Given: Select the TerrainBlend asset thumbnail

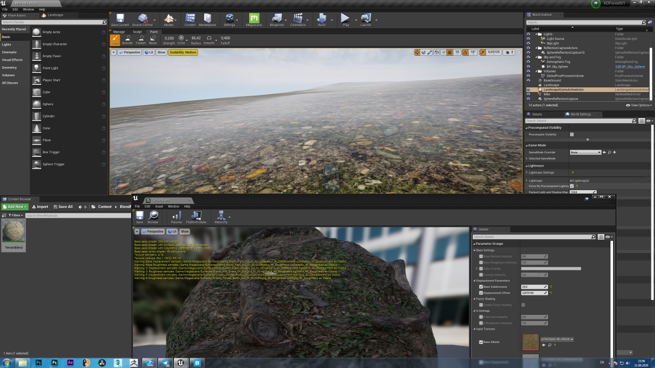Looking at the screenshot, I should [14, 232].
